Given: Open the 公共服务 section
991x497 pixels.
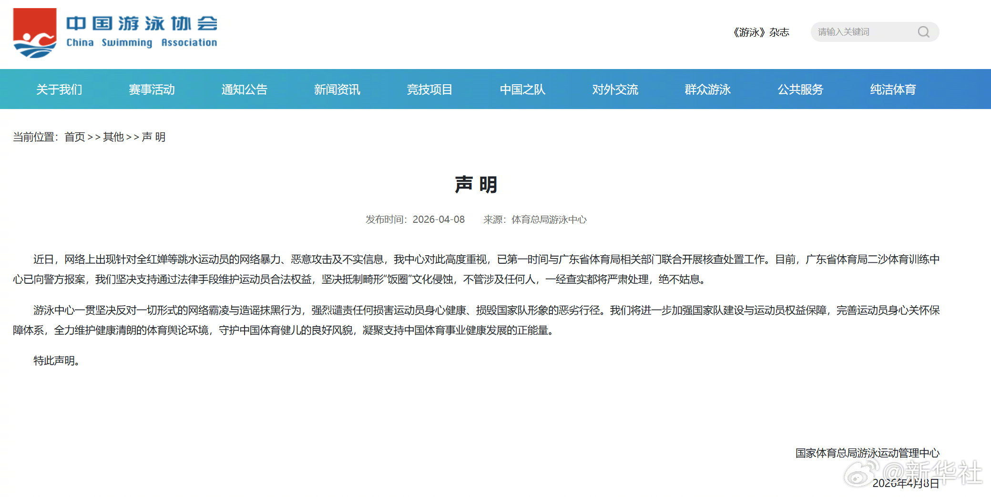Looking at the screenshot, I should point(800,89).
